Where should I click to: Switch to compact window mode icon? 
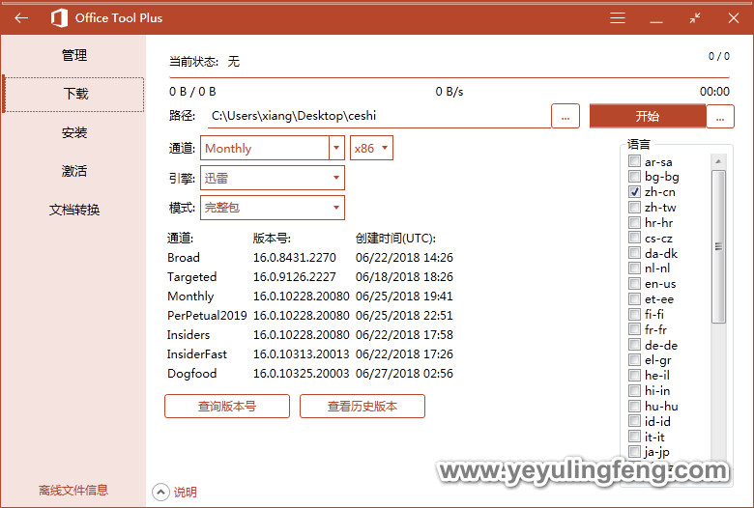pyautogui.click(x=694, y=18)
